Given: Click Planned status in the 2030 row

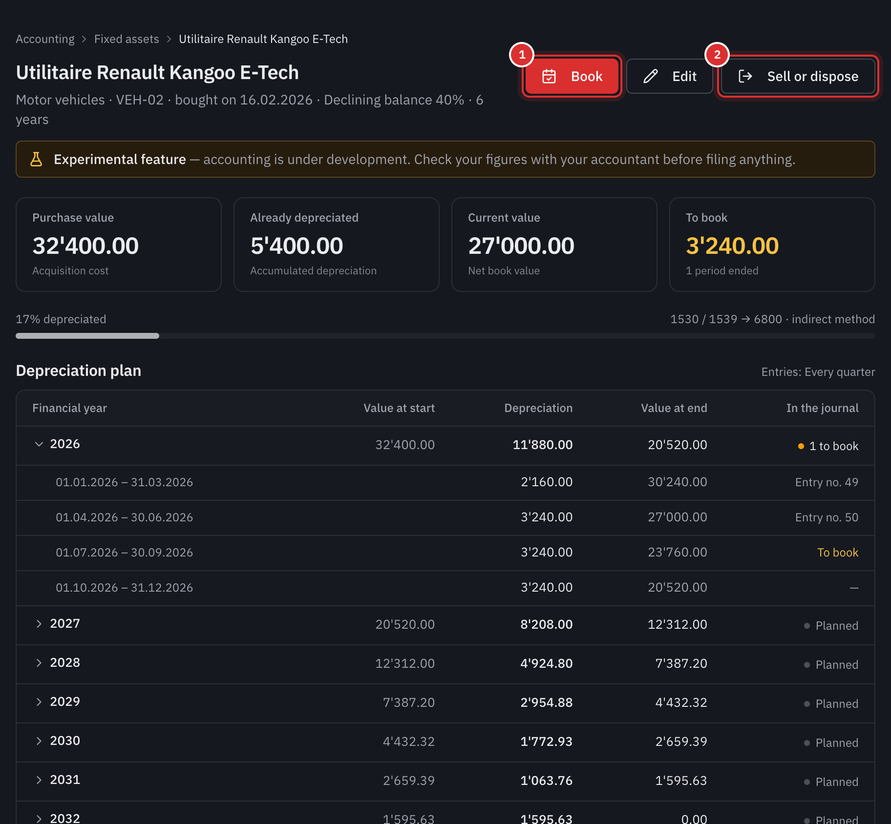Looking at the screenshot, I should [831, 743].
